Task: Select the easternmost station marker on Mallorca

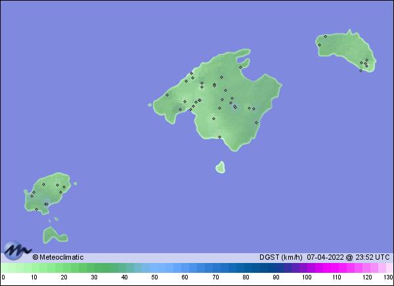Action: pyautogui.click(x=256, y=122)
